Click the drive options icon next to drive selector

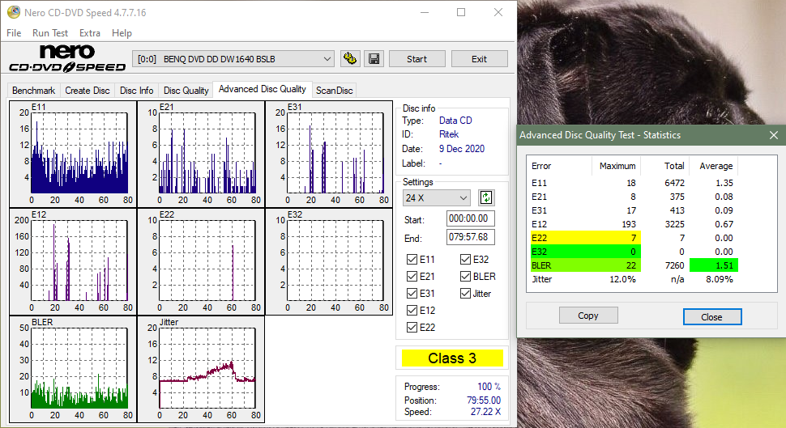click(350, 58)
